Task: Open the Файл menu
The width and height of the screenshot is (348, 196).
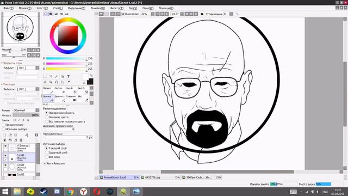Action: pyautogui.click(x=9, y=8)
